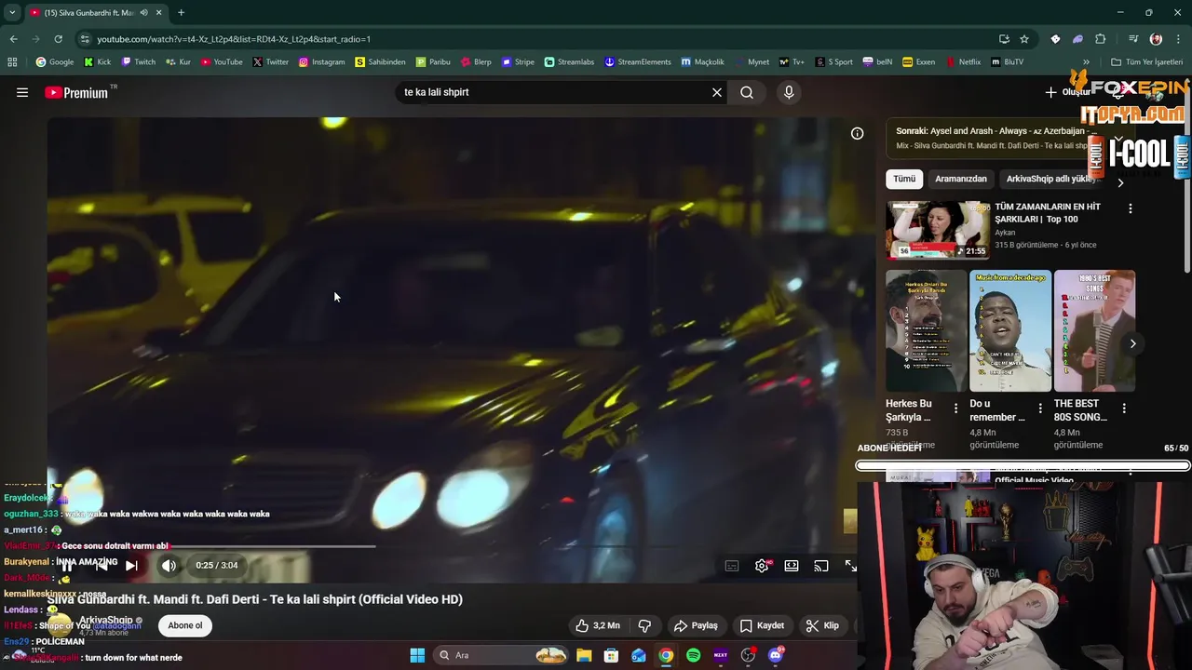
Task: Open Chrome three-dot menu
Action: 1179,39
